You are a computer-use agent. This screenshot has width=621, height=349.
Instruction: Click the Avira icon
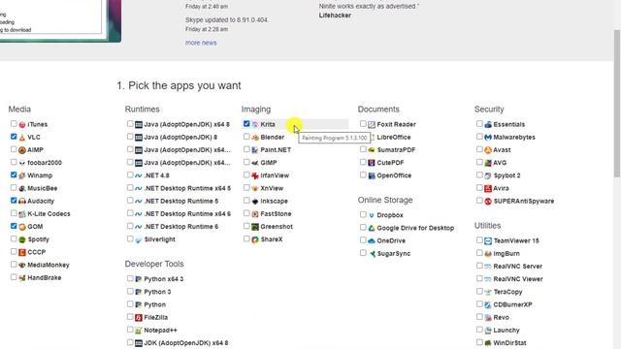click(488, 188)
